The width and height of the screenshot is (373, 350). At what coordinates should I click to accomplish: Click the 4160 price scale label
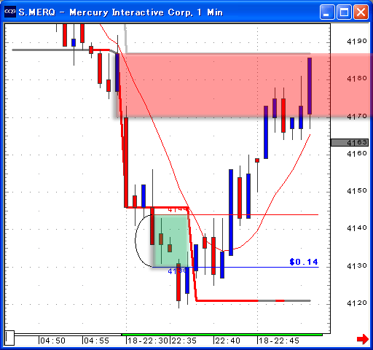pos(357,154)
